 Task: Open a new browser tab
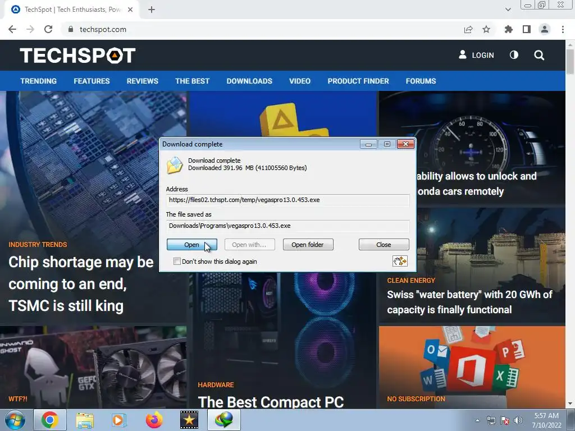[152, 10]
